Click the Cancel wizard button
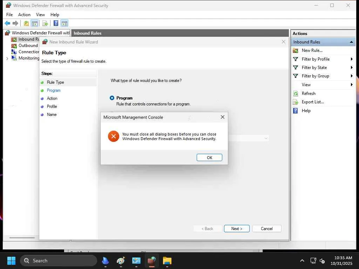The width and height of the screenshot is (359, 269). (x=267, y=228)
